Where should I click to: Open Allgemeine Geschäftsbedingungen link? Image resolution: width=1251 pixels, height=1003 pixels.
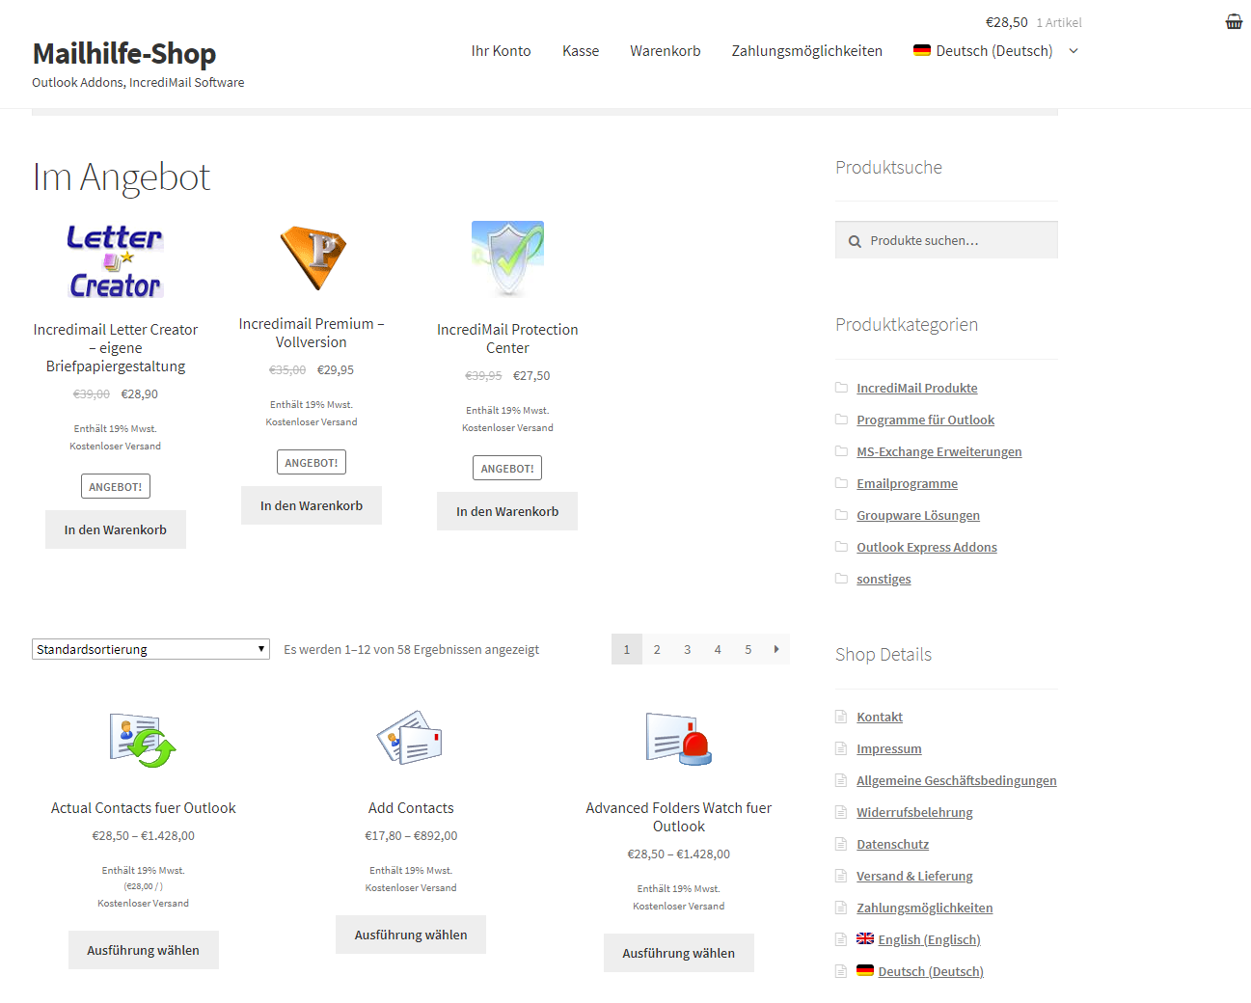coord(957,780)
